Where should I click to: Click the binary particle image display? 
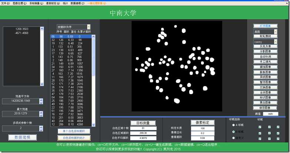[x=177, y=66]
